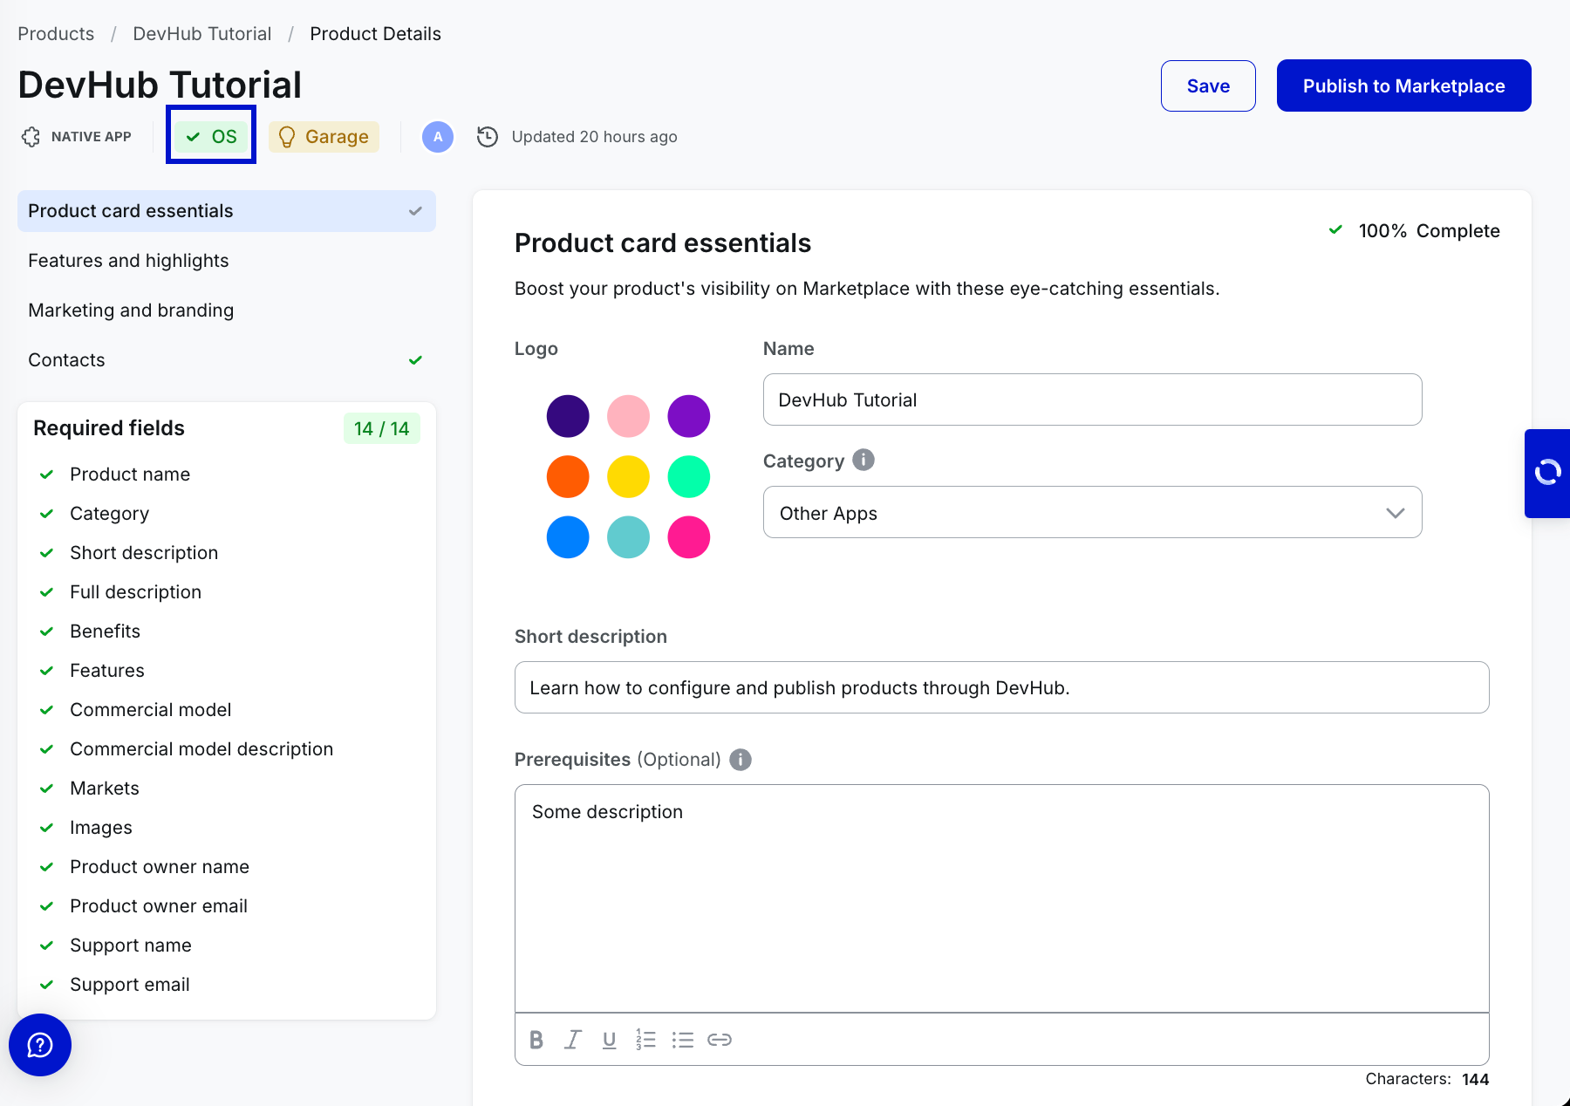1570x1106 pixels.
Task: Switch to Marketing and branding section
Action: click(131, 311)
